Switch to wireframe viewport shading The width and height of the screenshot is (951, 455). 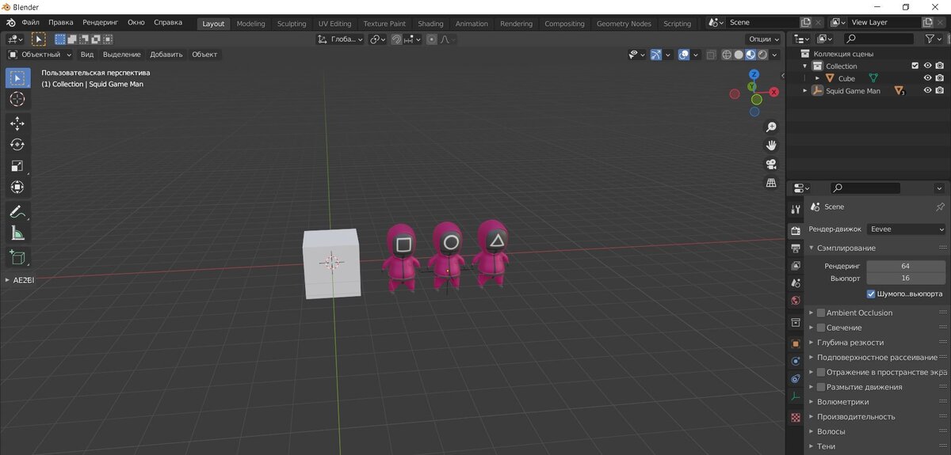coord(728,55)
